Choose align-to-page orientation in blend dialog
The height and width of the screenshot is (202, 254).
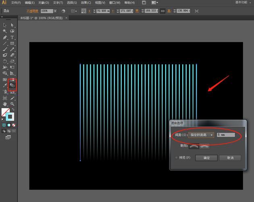click(194, 146)
